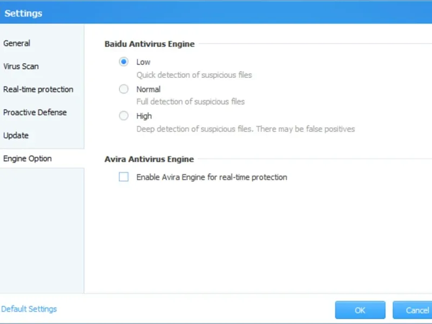
Task: Restore Default Settings via the link
Action: pos(29,309)
